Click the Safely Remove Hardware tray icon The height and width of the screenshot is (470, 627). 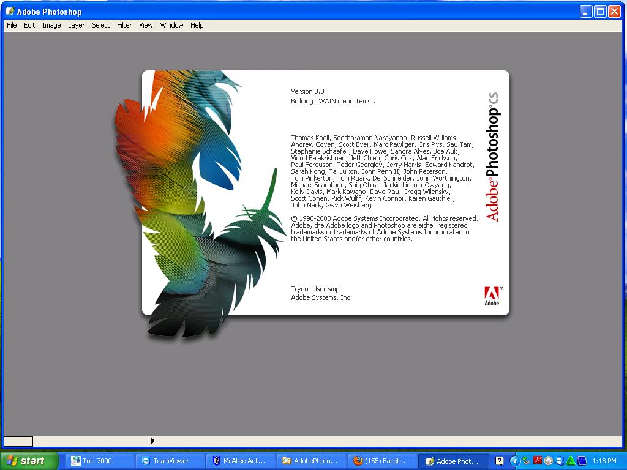526,461
